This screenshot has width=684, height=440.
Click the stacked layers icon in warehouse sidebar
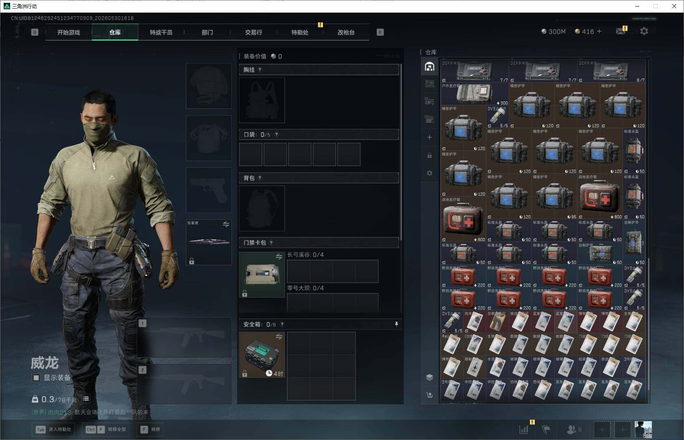coord(429,377)
